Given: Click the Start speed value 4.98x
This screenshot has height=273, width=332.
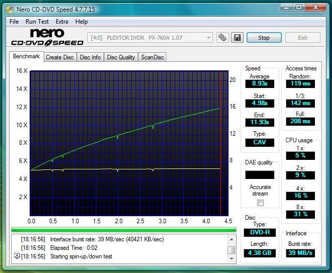Looking at the screenshot, I should point(260,103).
